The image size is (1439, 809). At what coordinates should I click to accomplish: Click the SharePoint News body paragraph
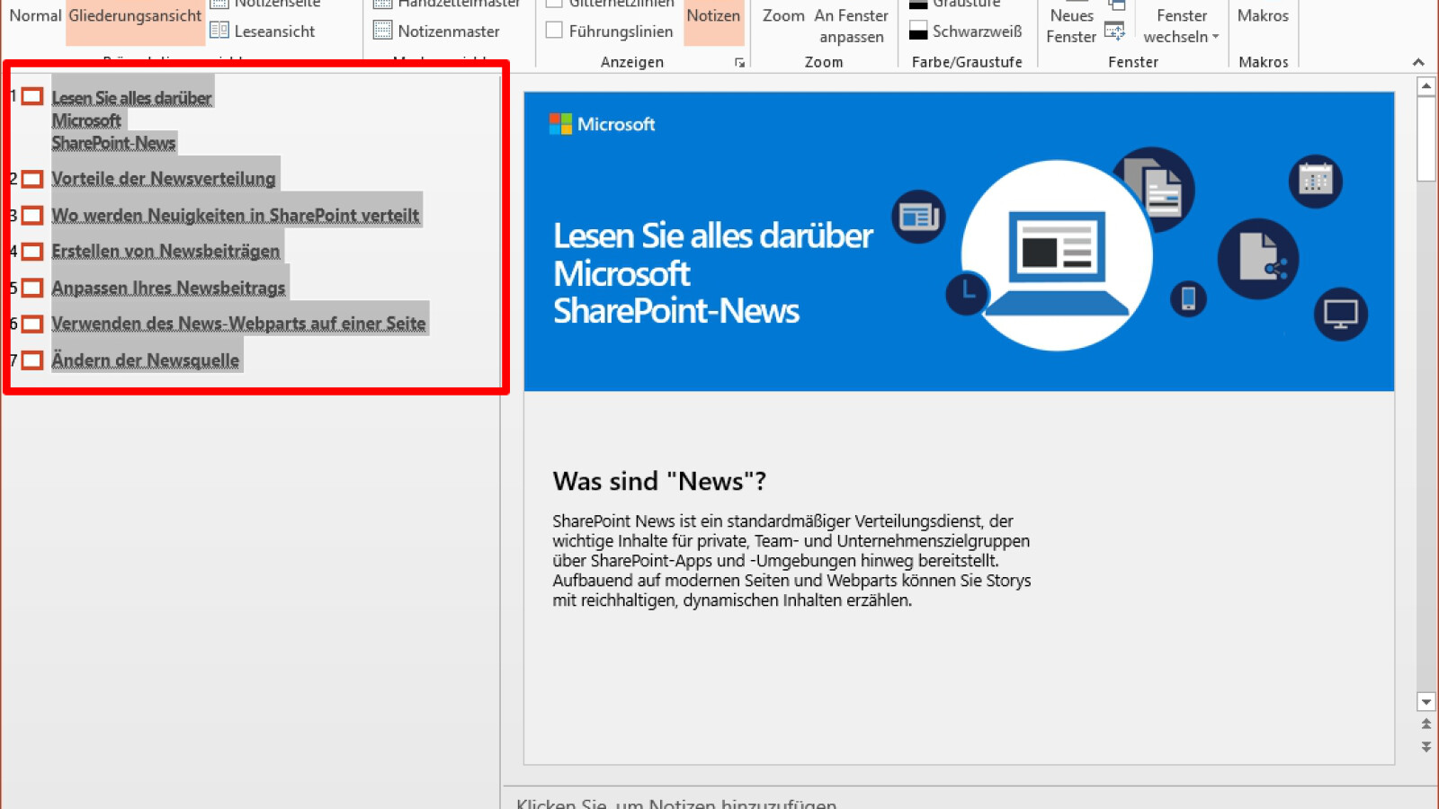(x=791, y=561)
